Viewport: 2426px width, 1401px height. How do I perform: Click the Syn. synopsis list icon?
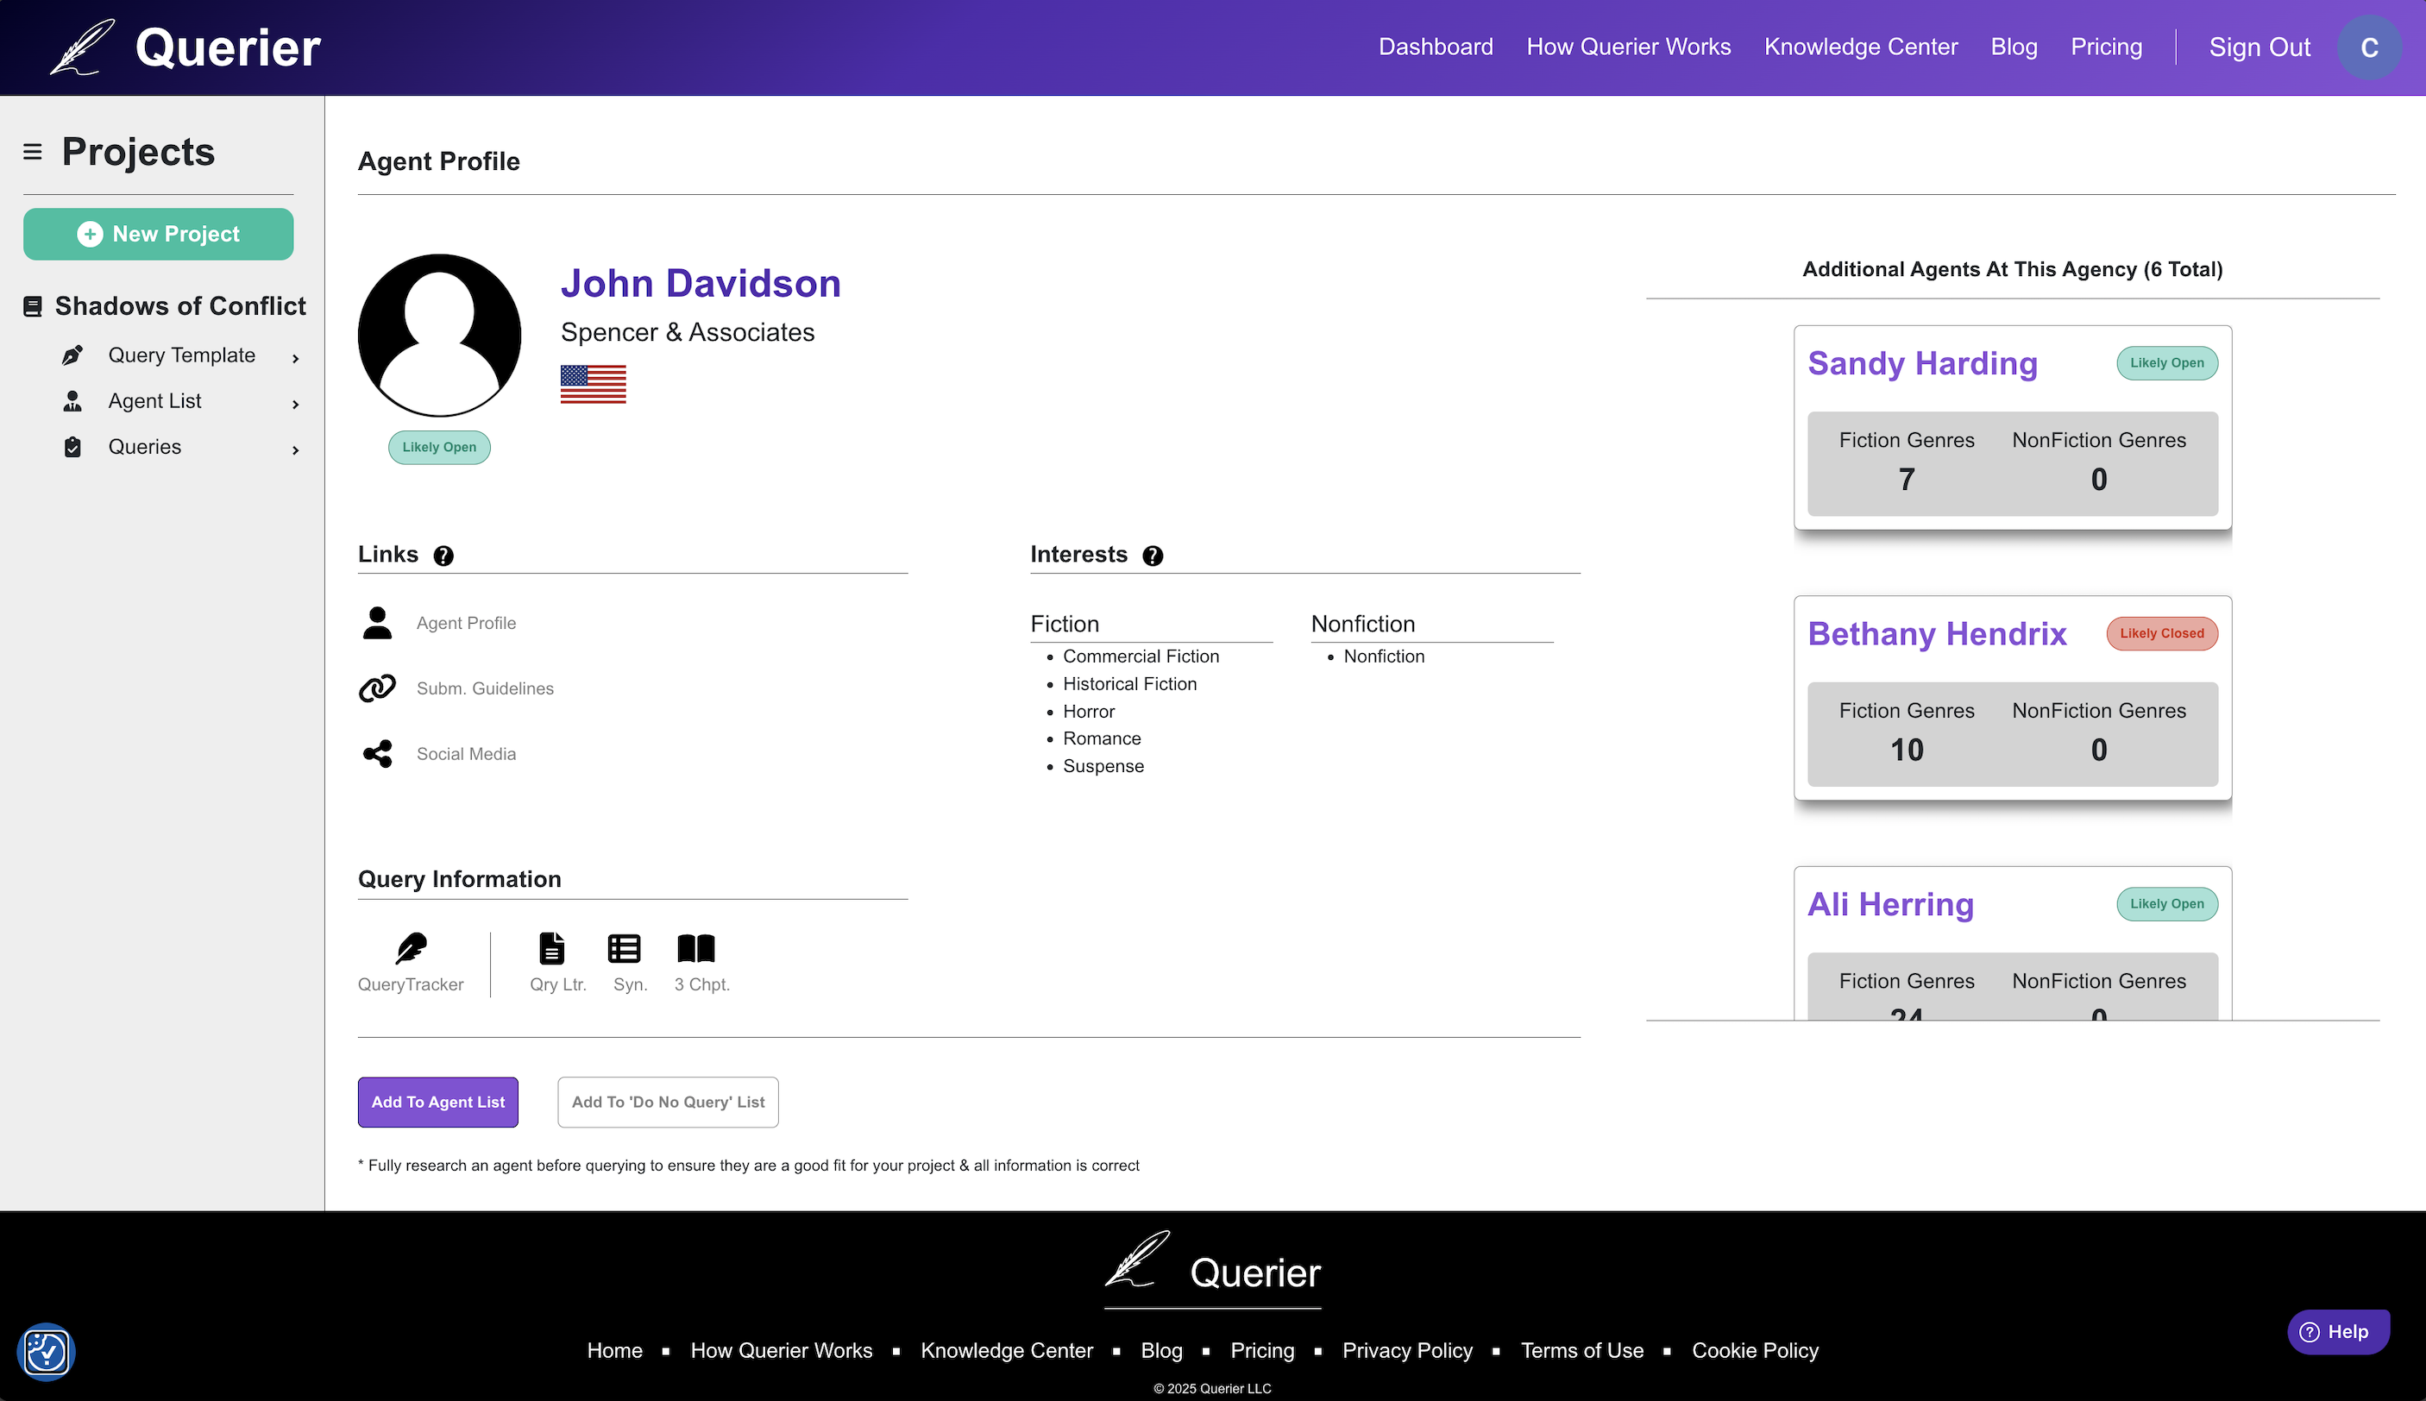625,949
